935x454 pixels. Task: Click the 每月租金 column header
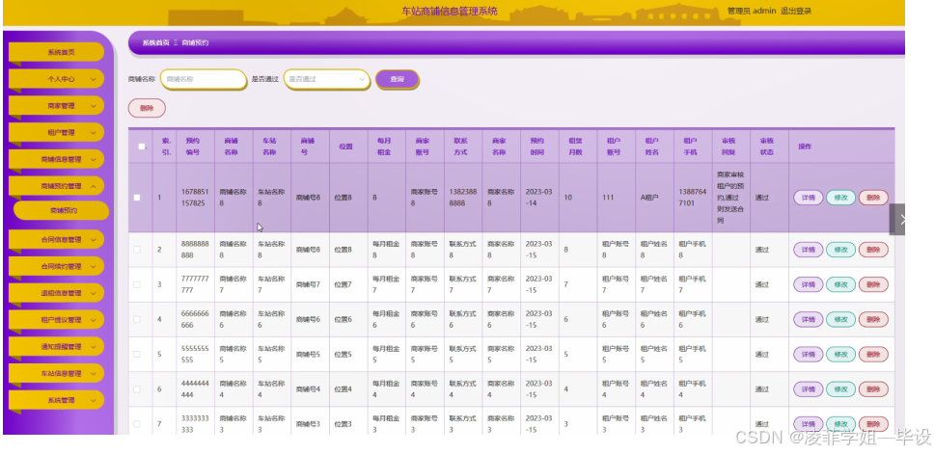[x=384, y=147]
